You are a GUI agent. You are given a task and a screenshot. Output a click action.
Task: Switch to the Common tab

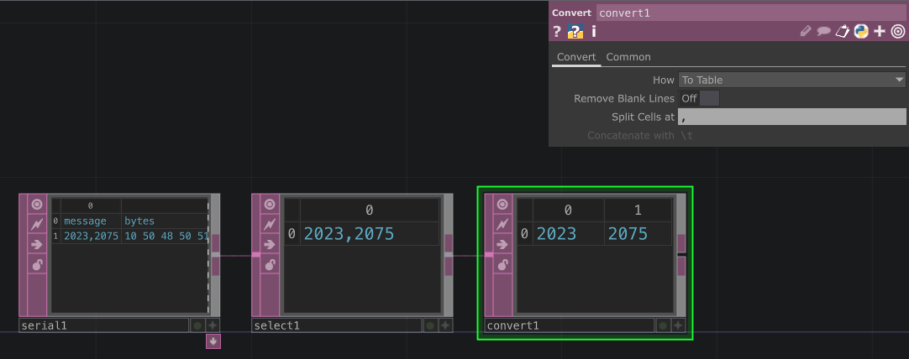click(x=628, y=57)
